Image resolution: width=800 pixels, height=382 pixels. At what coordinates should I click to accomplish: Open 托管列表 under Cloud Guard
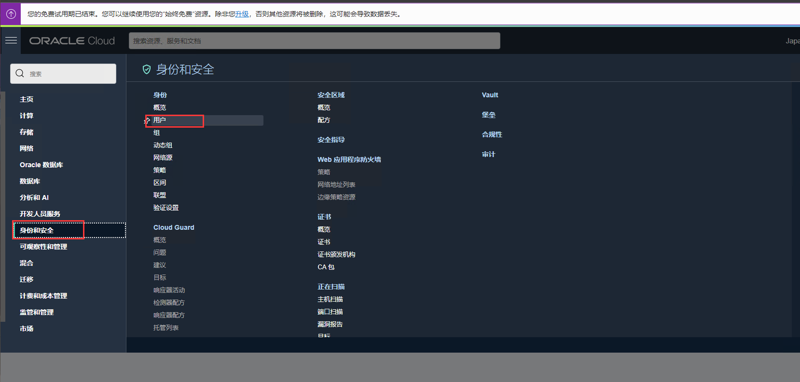pyautogui.click(x=166, y=328)
